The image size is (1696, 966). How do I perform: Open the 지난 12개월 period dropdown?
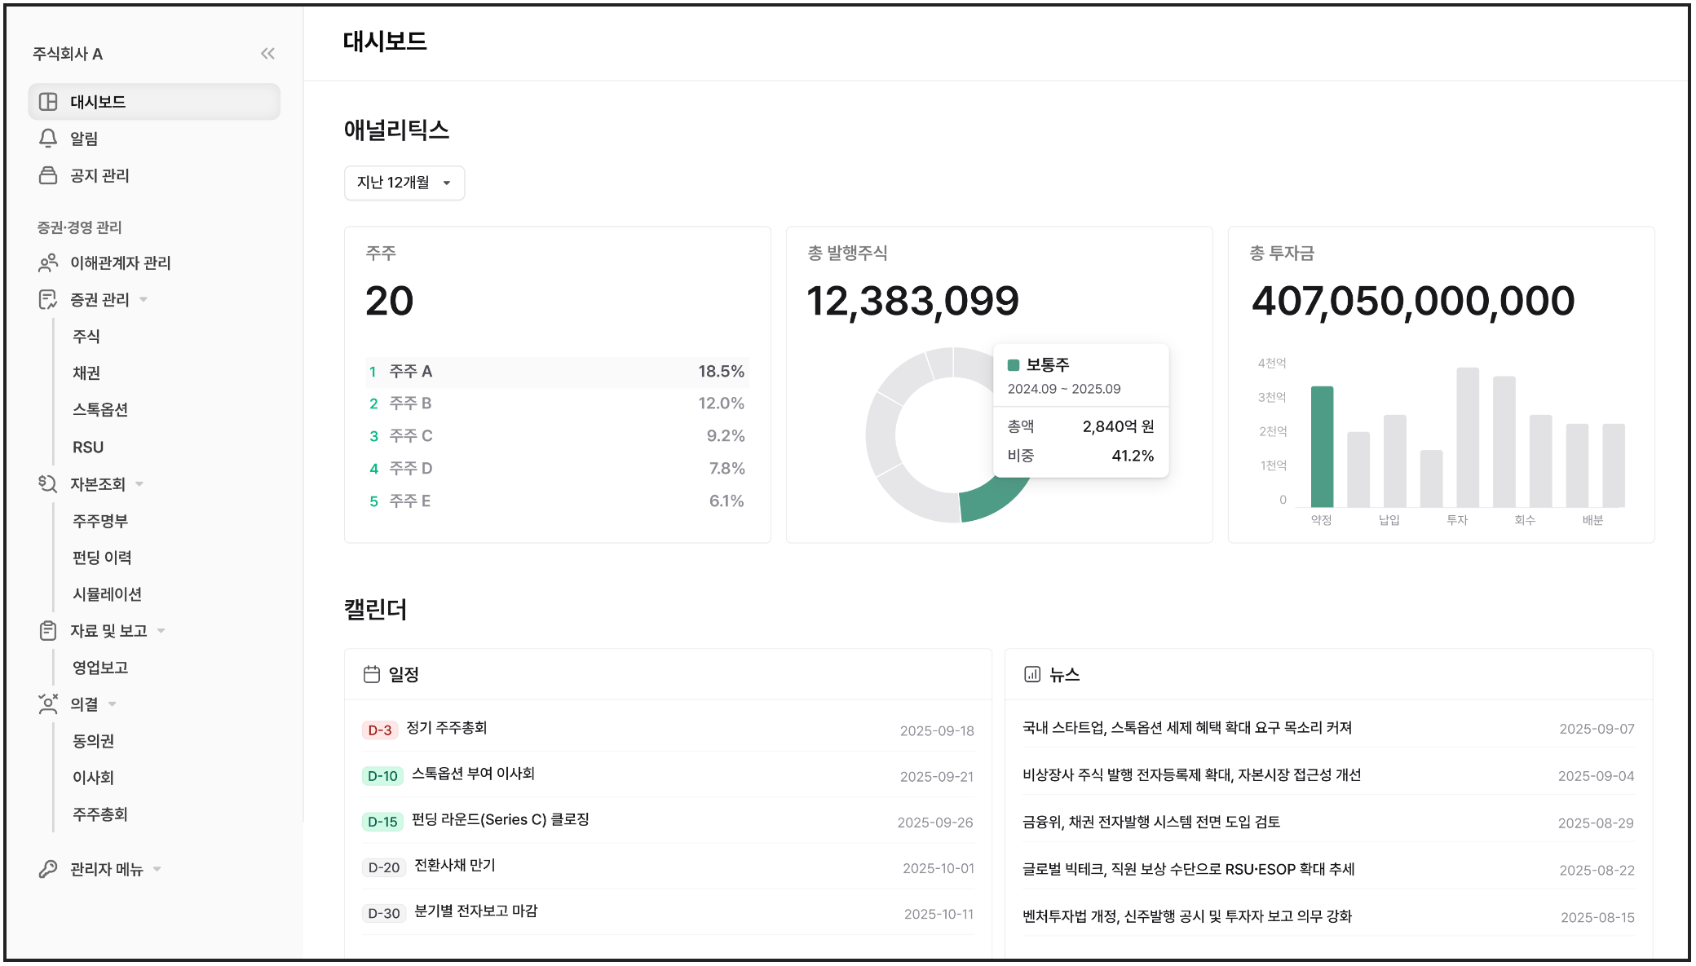coord(404,183)
